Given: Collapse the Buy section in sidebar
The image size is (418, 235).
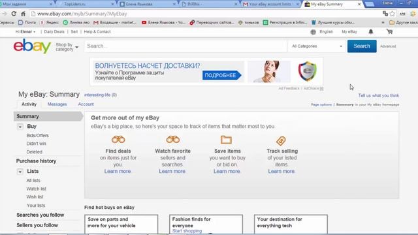Looking at the screenshot, I should coord(20,127).
